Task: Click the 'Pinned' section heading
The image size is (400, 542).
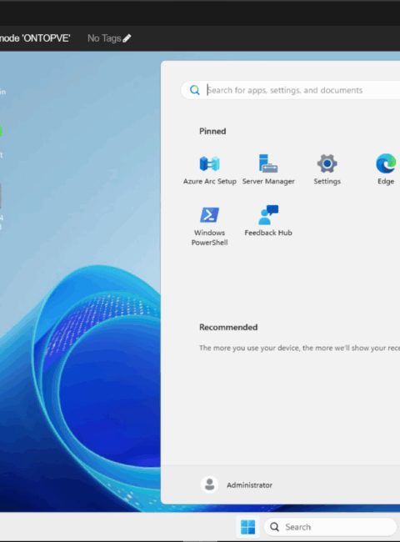Action: tap(212, 132)
